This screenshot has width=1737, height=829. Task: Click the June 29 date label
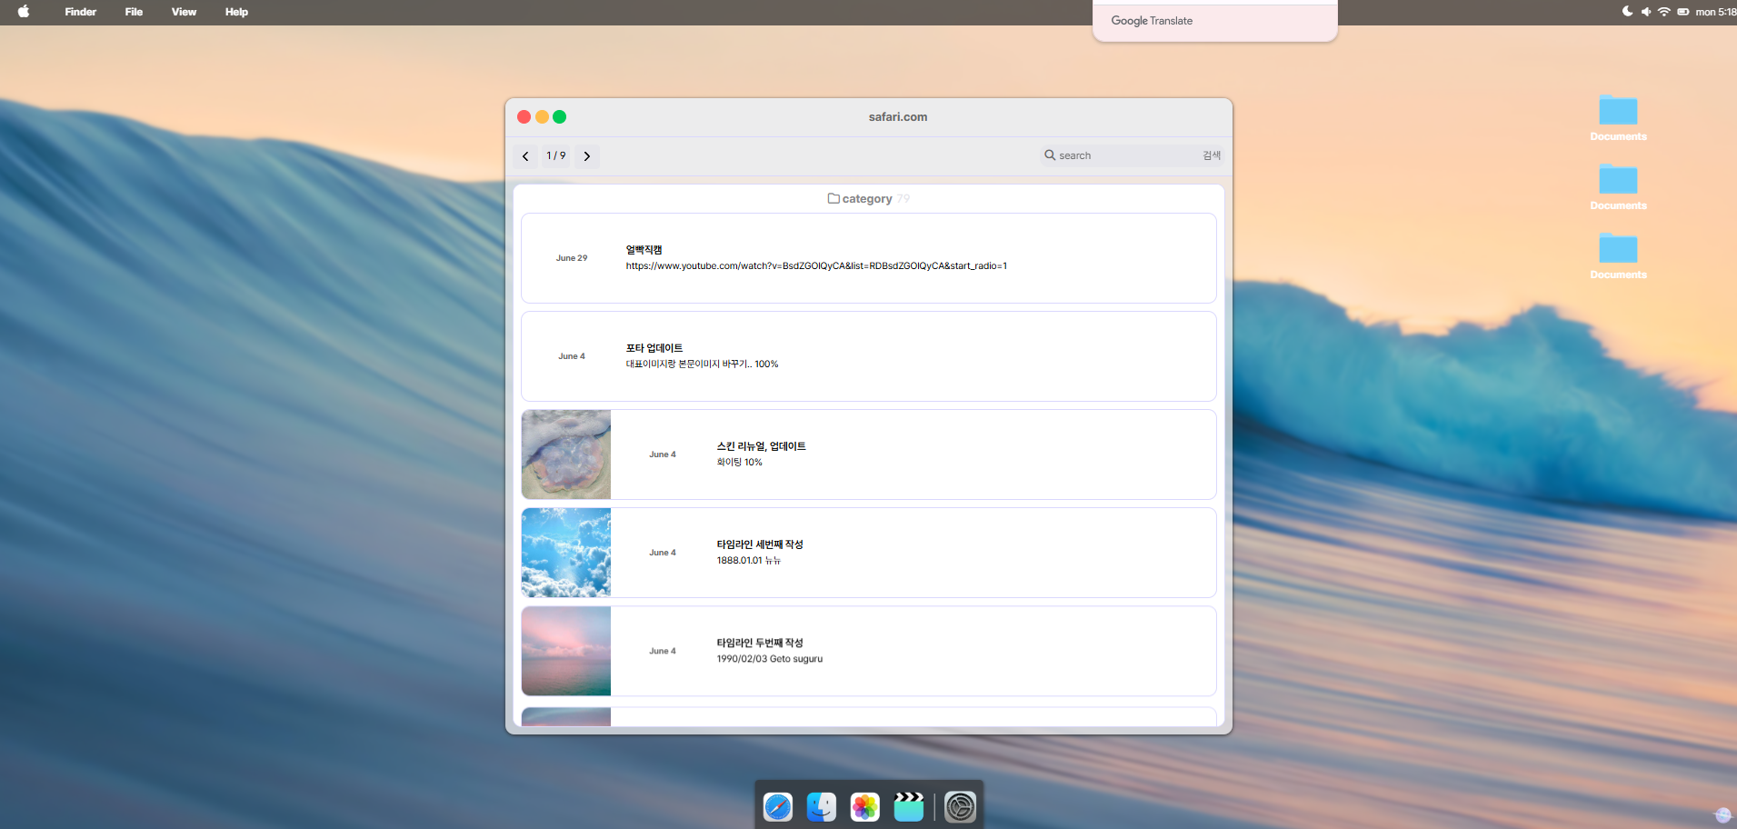click(x=572, y=258)
